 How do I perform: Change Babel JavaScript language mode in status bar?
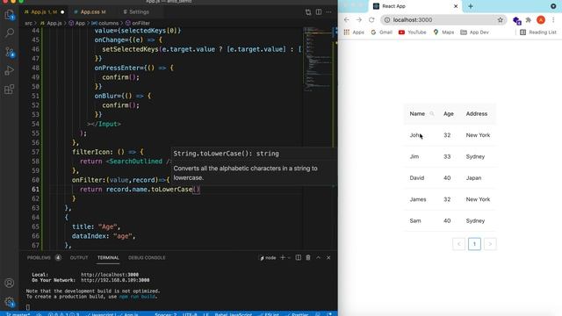(x=234, y=314)
